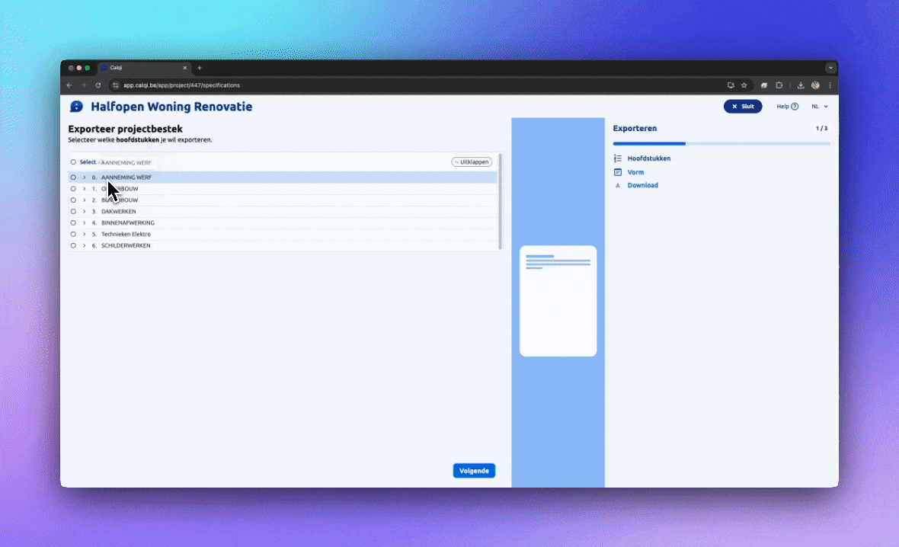Expand the BINNENAFWERKING chapter chevron
Viewport: 899px width, 547px height.
[85, 222]
